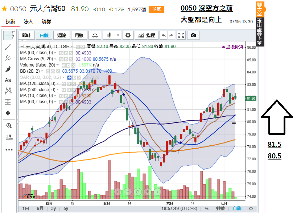Collapse the indicator legend minus box
301x218 pixels.
(22, 47)
